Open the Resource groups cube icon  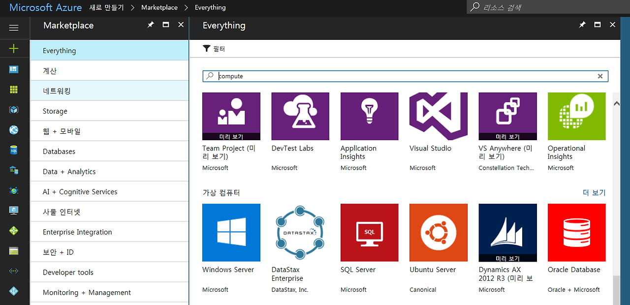coord(14,110)
